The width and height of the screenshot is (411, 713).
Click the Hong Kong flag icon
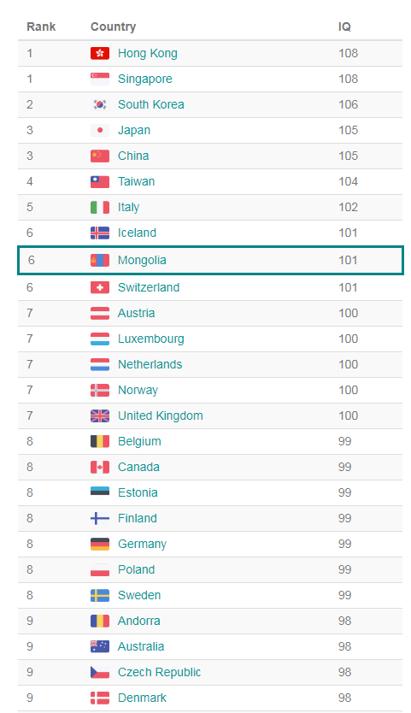(x=100, y=53)
